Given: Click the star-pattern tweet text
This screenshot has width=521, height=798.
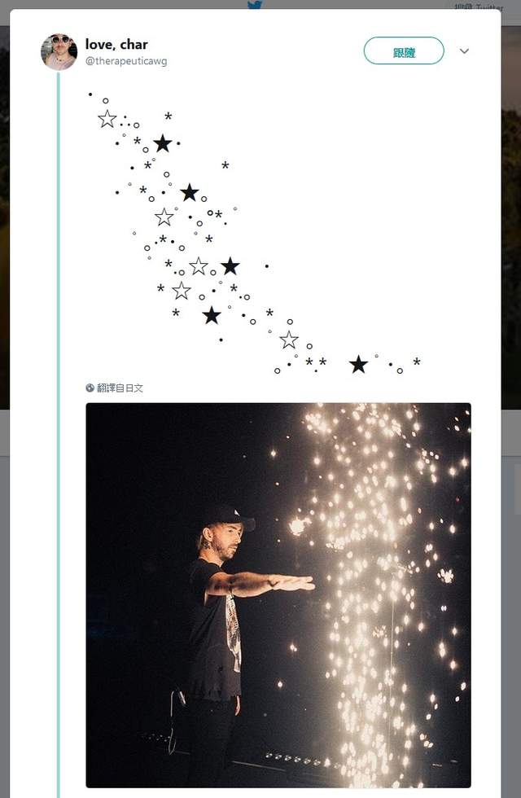Looking at the screenshot, I should [x=254, y=233].
